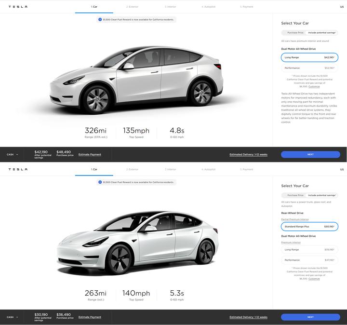Screen dimensions: 347x325
Task: Switch to 2. Exterior tab on 326mi page
Action: click(x=132, y=7)
